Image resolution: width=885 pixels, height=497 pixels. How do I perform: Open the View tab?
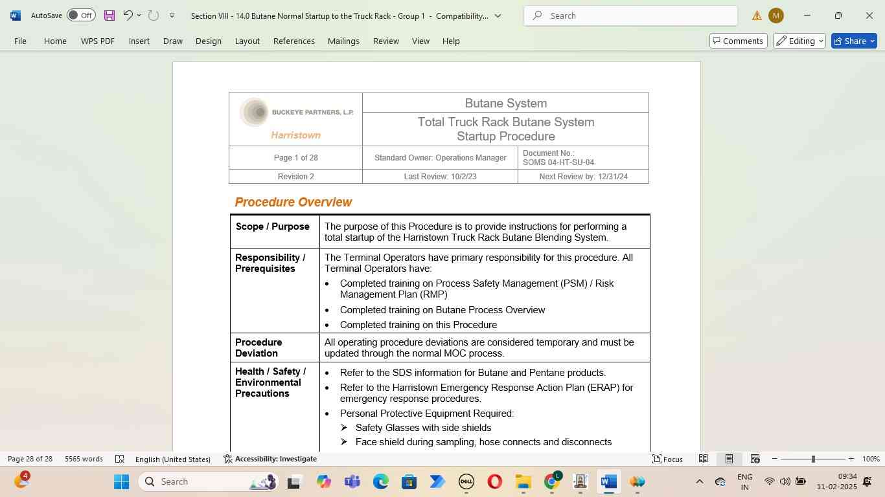(421, 41)
